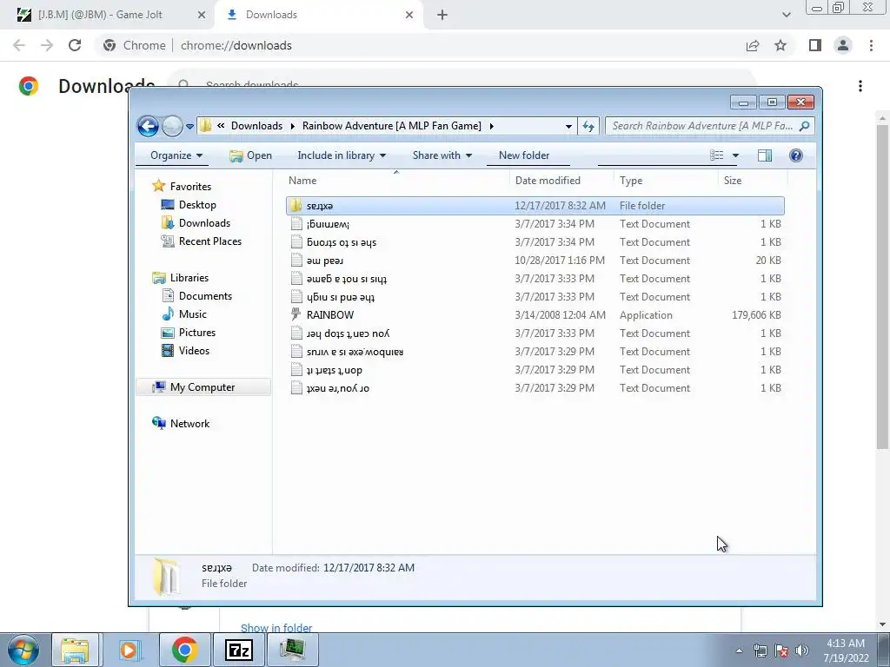Click the taskbar volume speaker icon
This screenshot has width=890, height=667.
(802, 650)
